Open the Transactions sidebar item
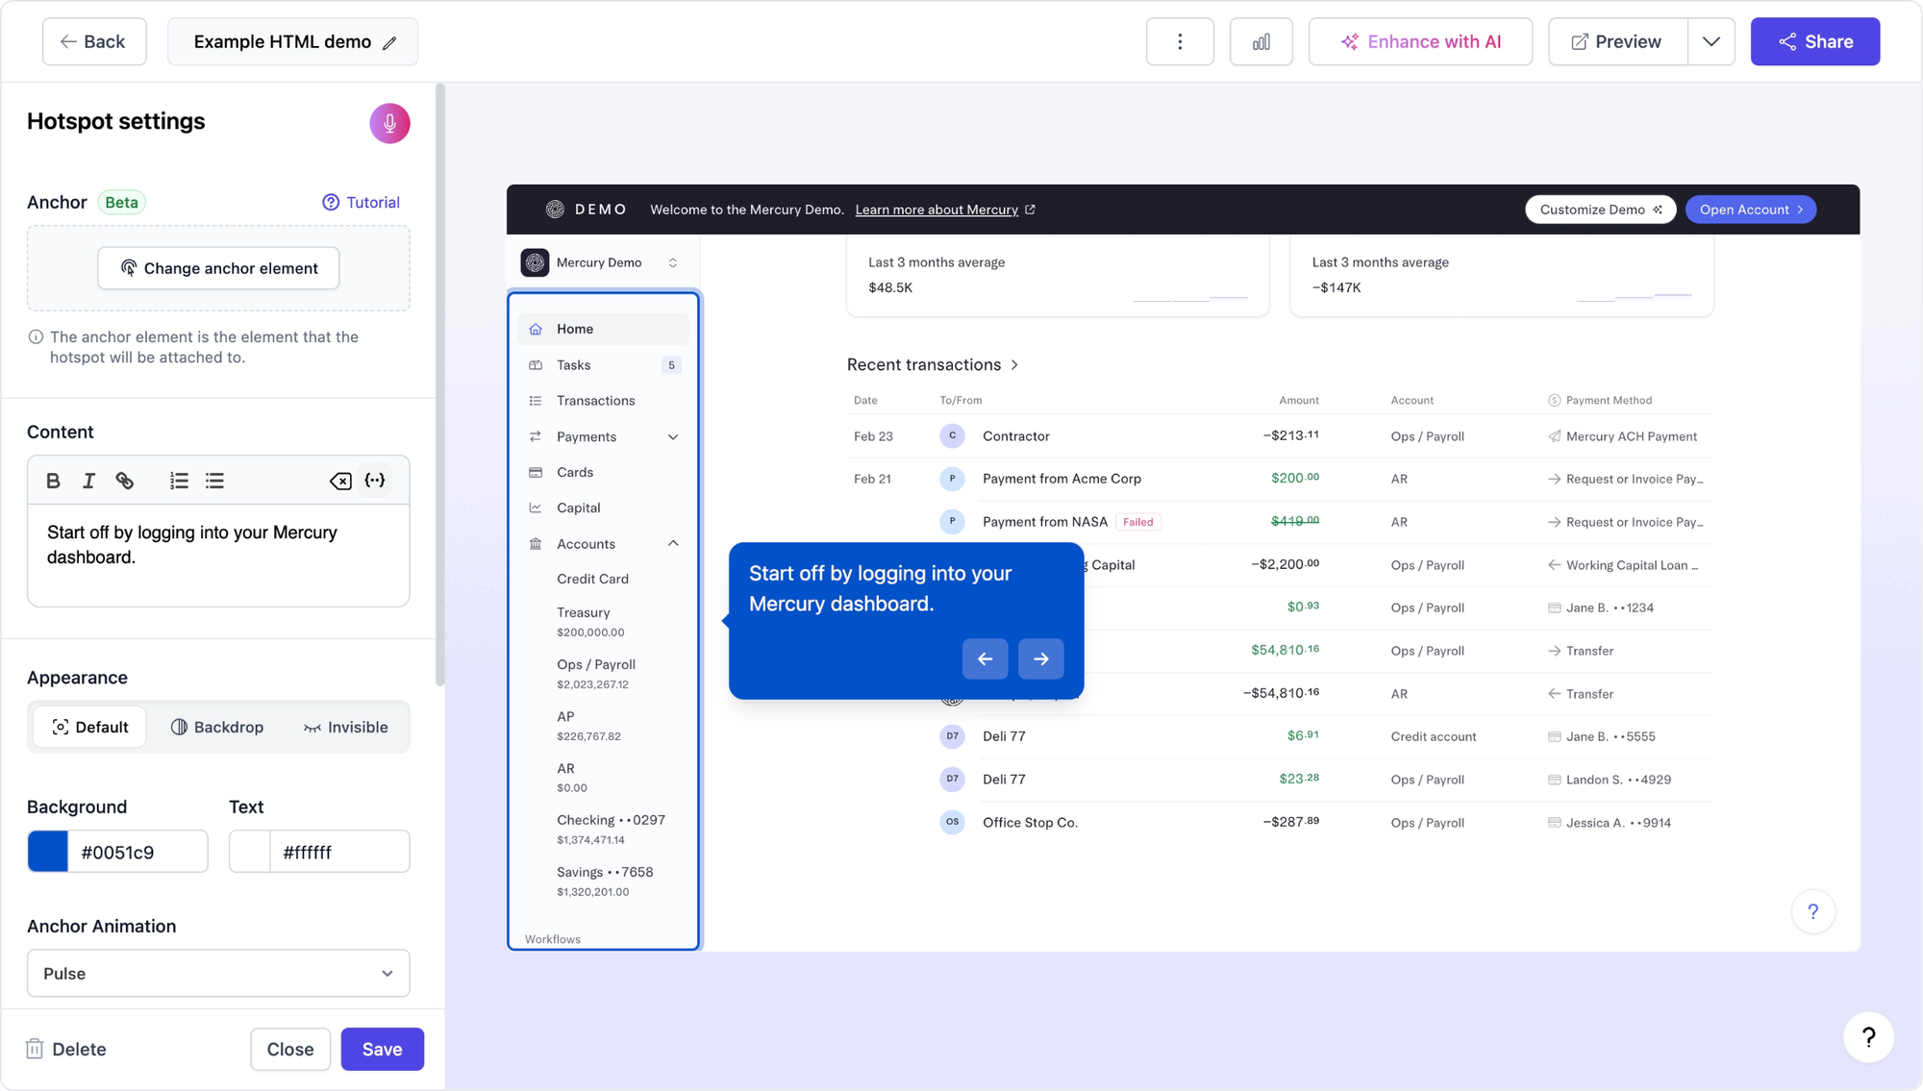The width and height of the screenshot is (1923, 1091). [603, 401]
